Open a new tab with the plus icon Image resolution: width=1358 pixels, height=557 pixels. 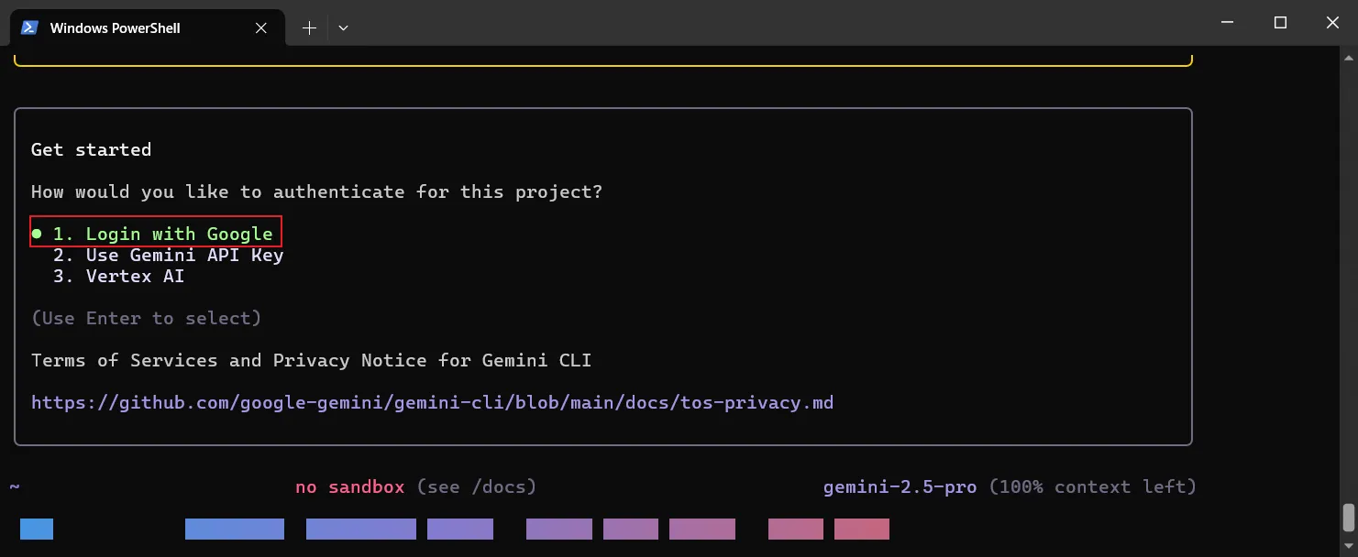[309, 28]
